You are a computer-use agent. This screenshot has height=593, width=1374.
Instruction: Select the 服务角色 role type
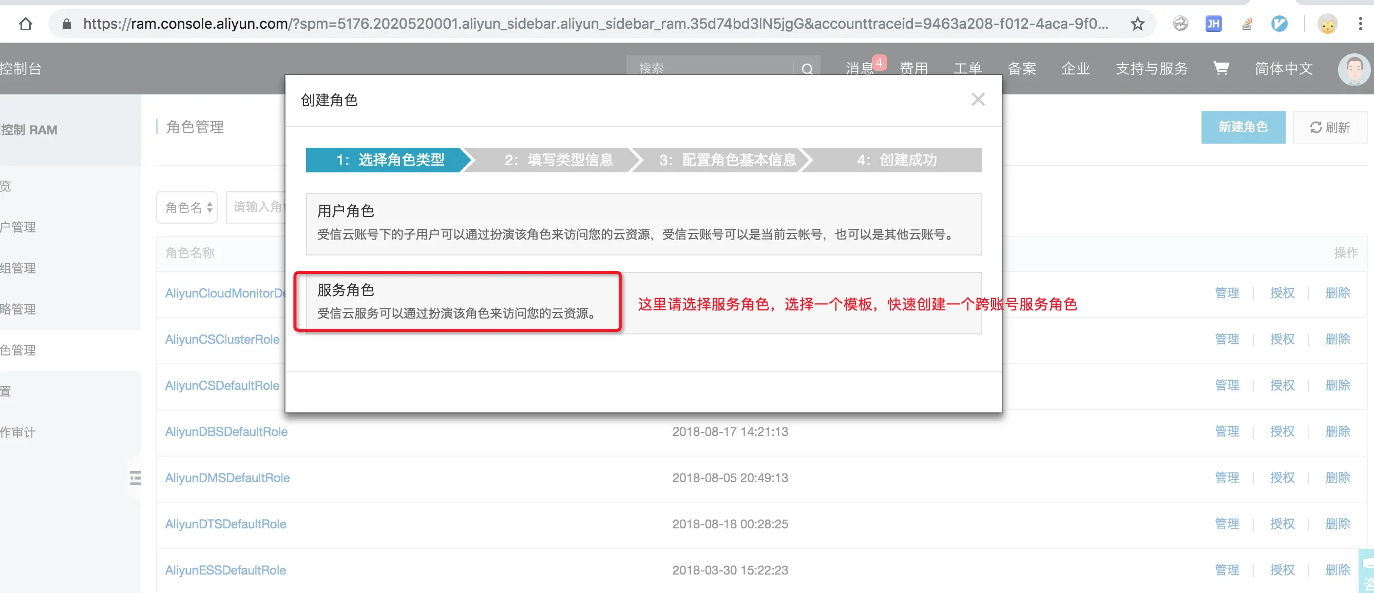coord(457,302)
